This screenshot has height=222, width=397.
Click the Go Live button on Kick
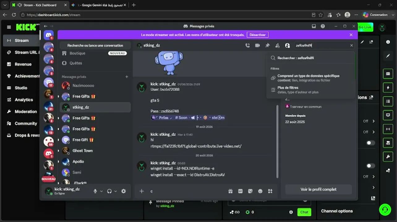coord(365,27)
